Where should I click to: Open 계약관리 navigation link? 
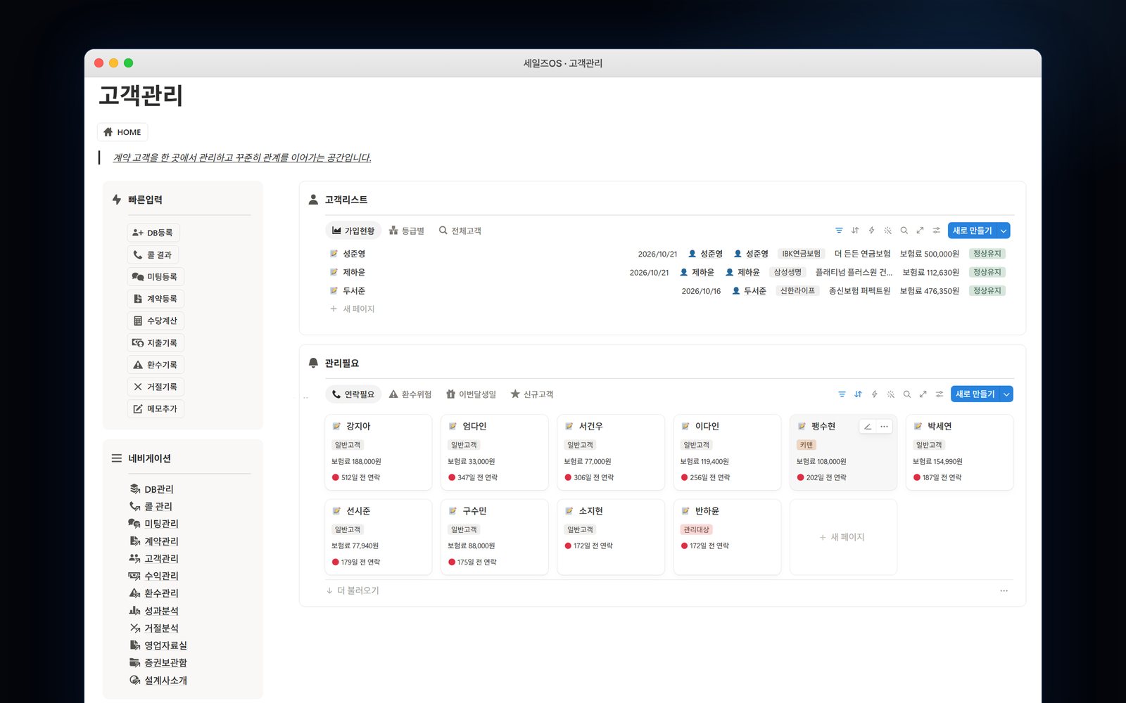pyautogui.click(x=154, y=541)
